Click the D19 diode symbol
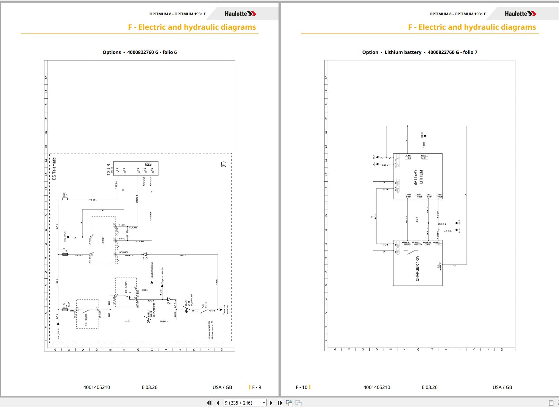Viewport: 559px width, 407px height. 145,254
